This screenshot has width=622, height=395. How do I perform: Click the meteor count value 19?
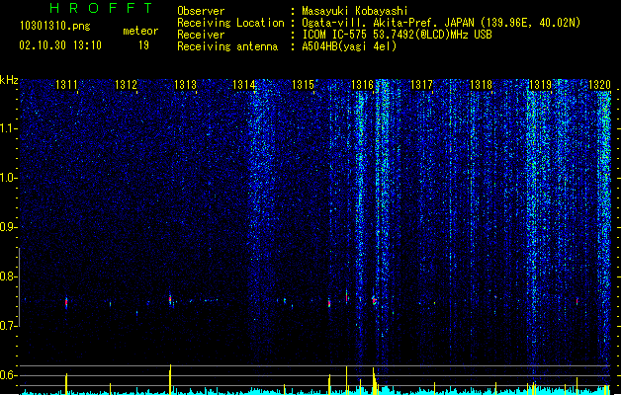pyautogui.click(x=143, y=45)
